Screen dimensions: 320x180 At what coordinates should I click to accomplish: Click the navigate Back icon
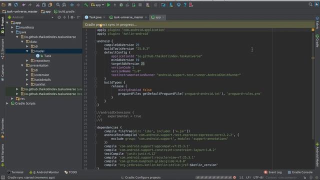pyautogui.click(x=72, y=4)
